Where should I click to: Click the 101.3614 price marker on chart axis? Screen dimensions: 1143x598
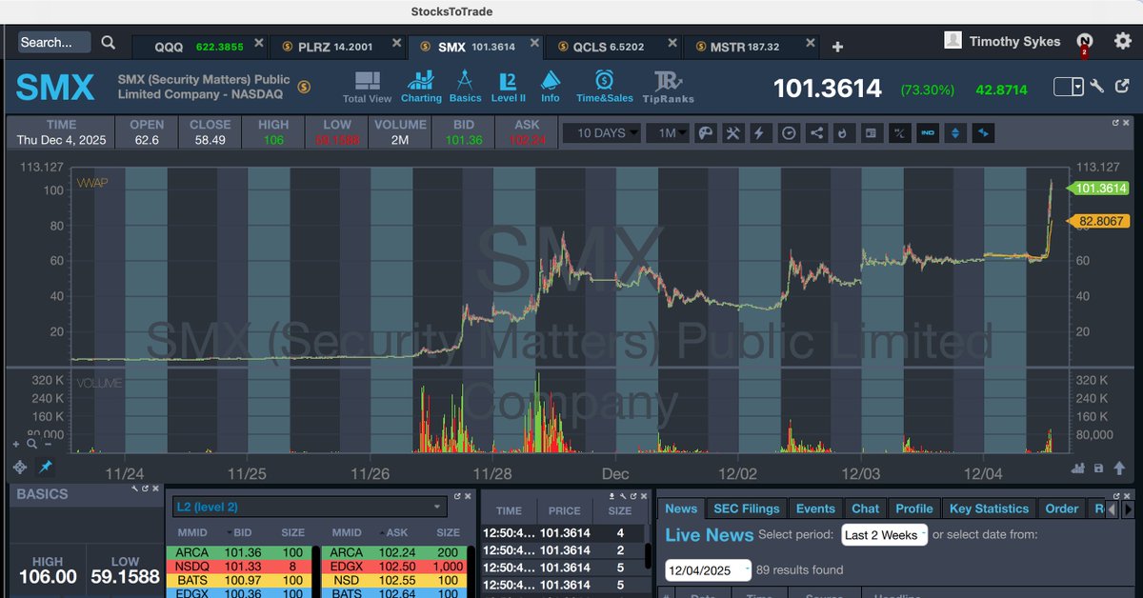[1098, 189]
